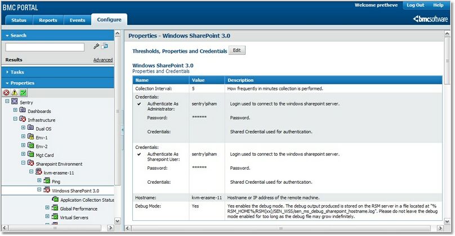Click the Authenticate As Administrator checkmark
The image size is (455, 236).
coord(139,103)
